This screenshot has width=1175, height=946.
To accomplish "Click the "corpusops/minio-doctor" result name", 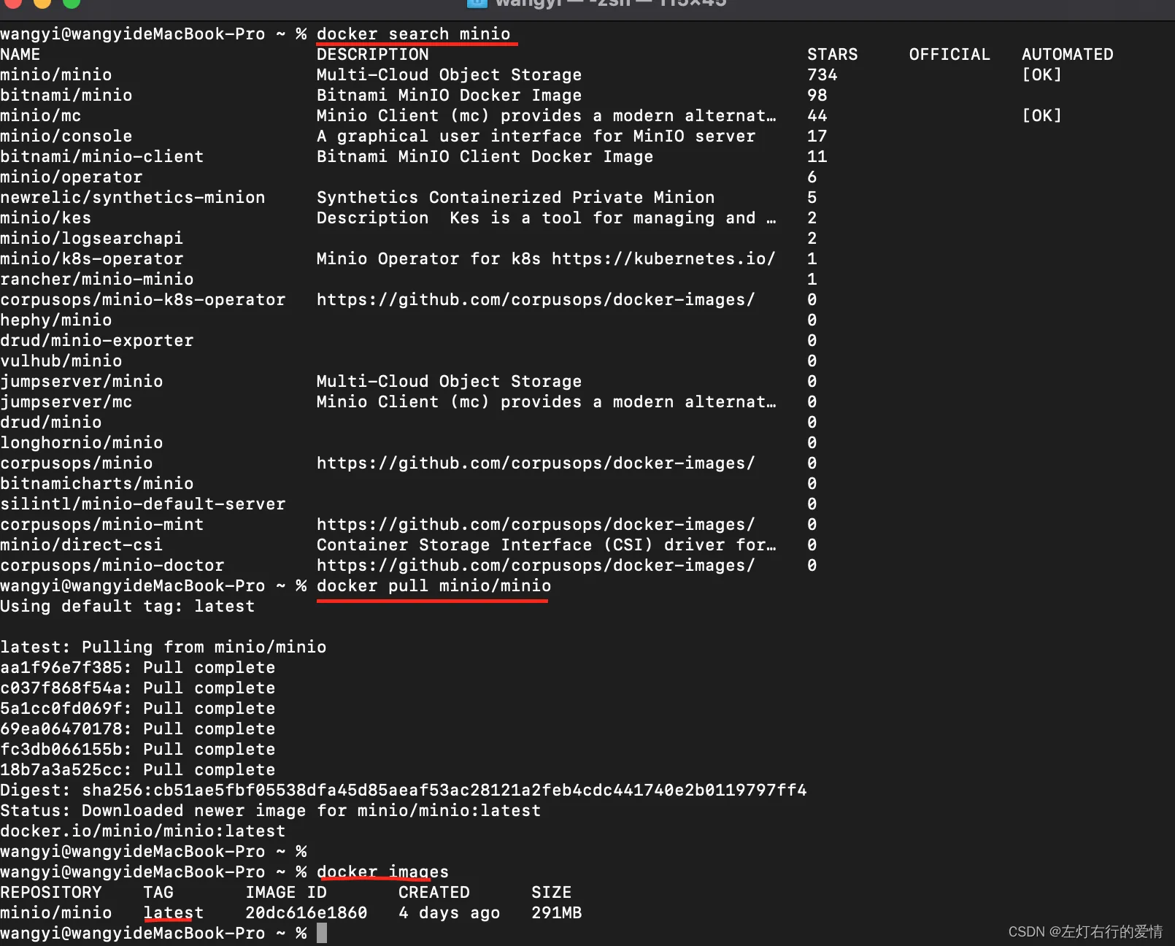I will click(112, 565).
